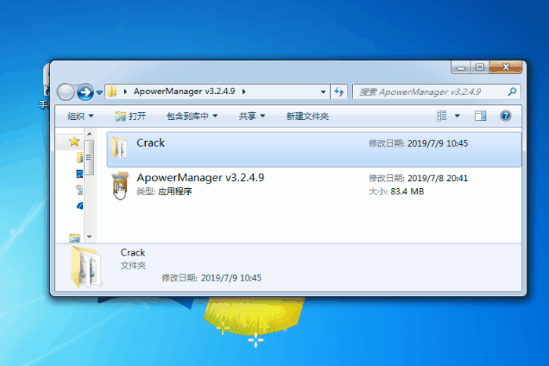
Task: Refresh the folder with the refresh icon
Action: pyautogui.click(x=339, y=92)
